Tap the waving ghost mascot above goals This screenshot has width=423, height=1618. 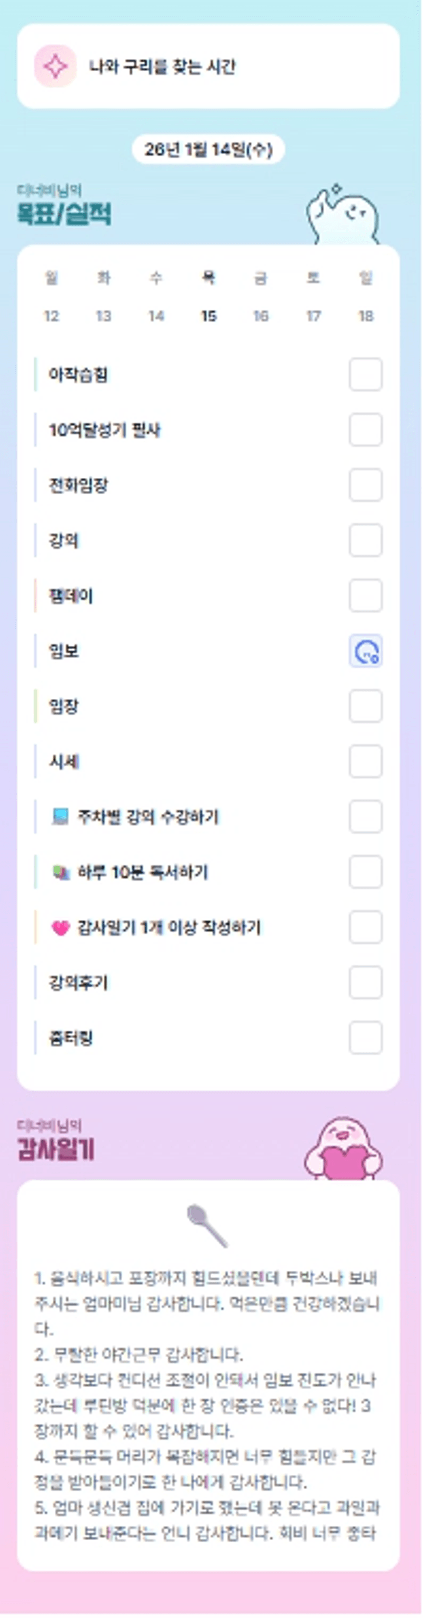pyautogui.click(x=343, y=217)
